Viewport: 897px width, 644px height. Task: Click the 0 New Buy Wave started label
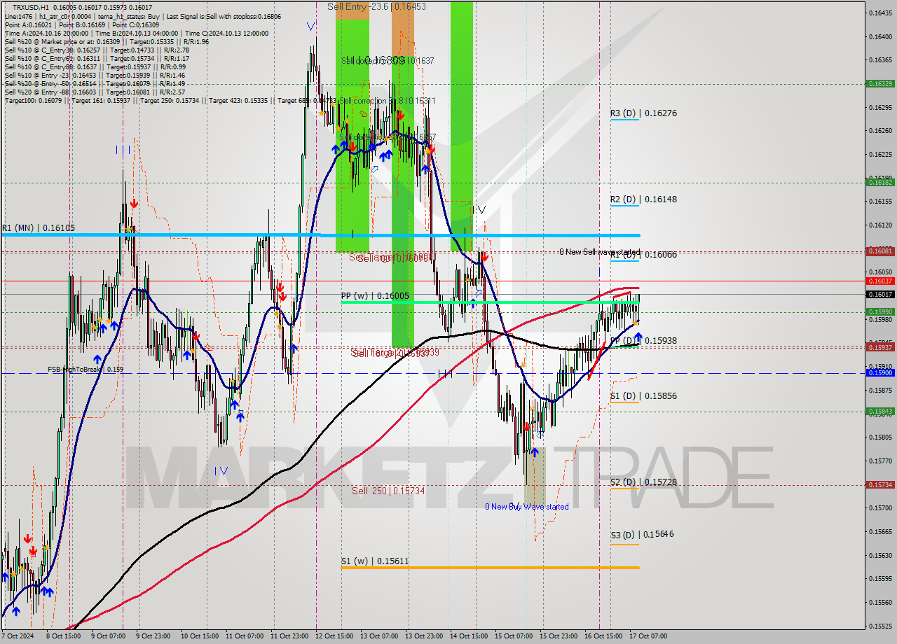coord(527,507)
